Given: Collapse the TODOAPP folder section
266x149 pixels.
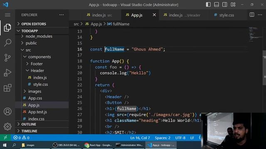Looking at the screenshot, I should 42,31.
